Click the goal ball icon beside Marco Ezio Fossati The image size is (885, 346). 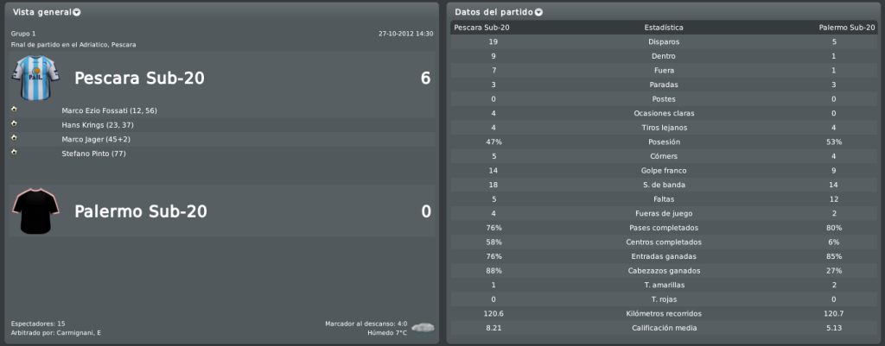tap(14, 109)
